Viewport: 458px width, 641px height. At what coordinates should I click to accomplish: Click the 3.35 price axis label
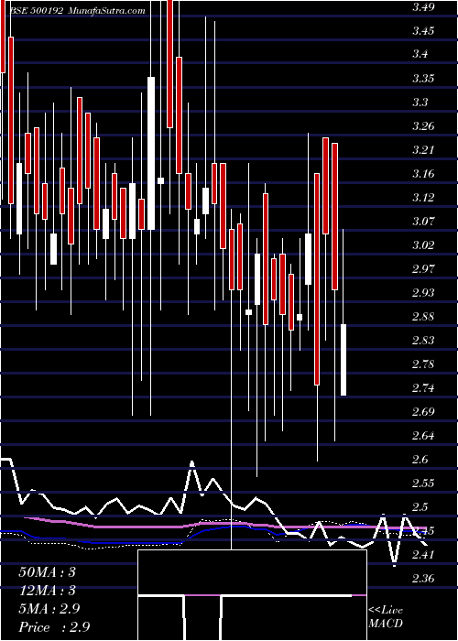[423, 79]
